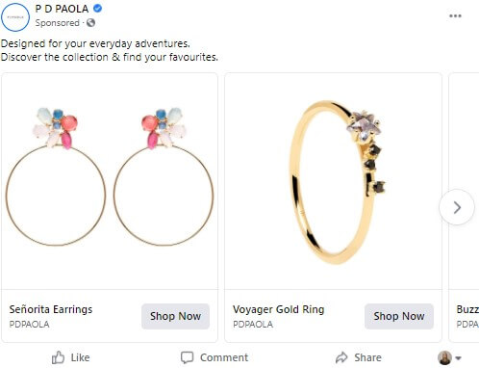Viewport: 479px width, 368px height.
Task: Click the globe public audience icon
Action: pos(91,23)
